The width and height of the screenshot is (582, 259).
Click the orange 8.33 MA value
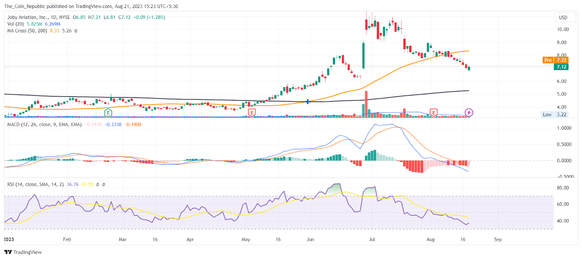click(55, 31)
